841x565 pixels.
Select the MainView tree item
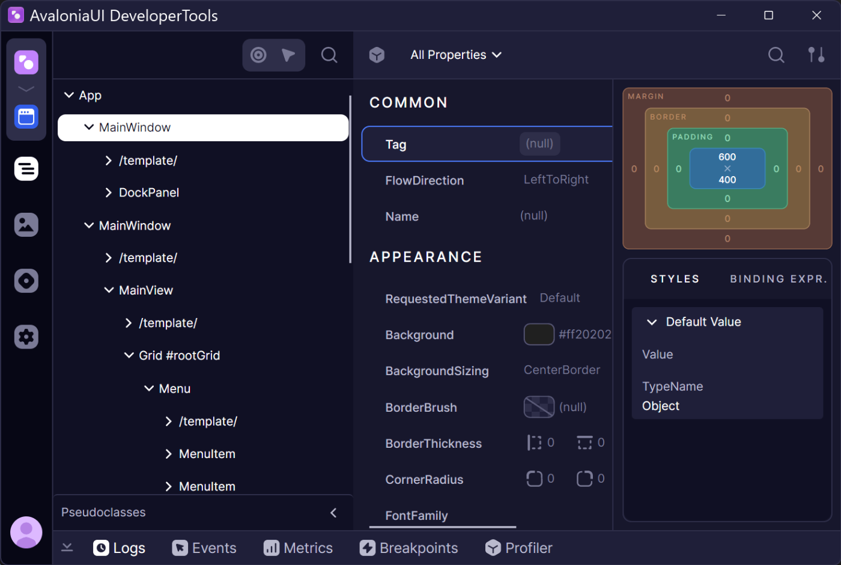coord(146,290)
